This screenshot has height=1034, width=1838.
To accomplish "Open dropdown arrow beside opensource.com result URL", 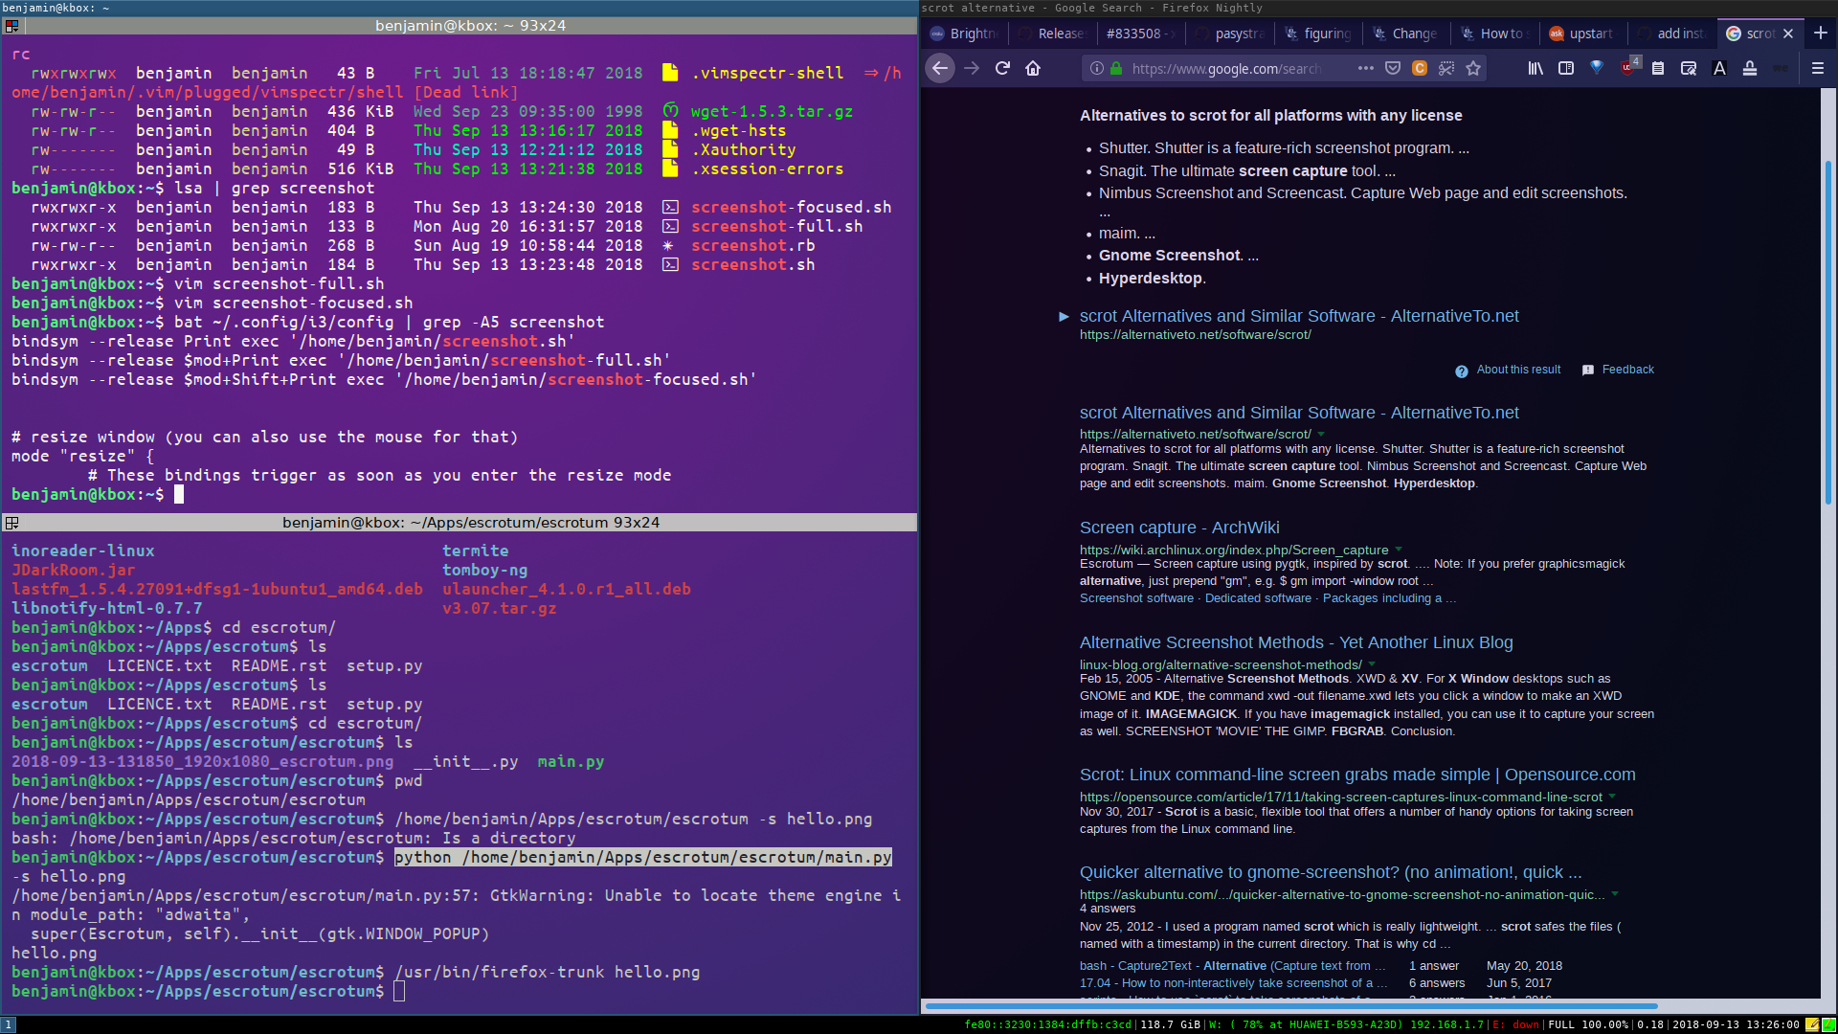I will [x=1612, y=797].
